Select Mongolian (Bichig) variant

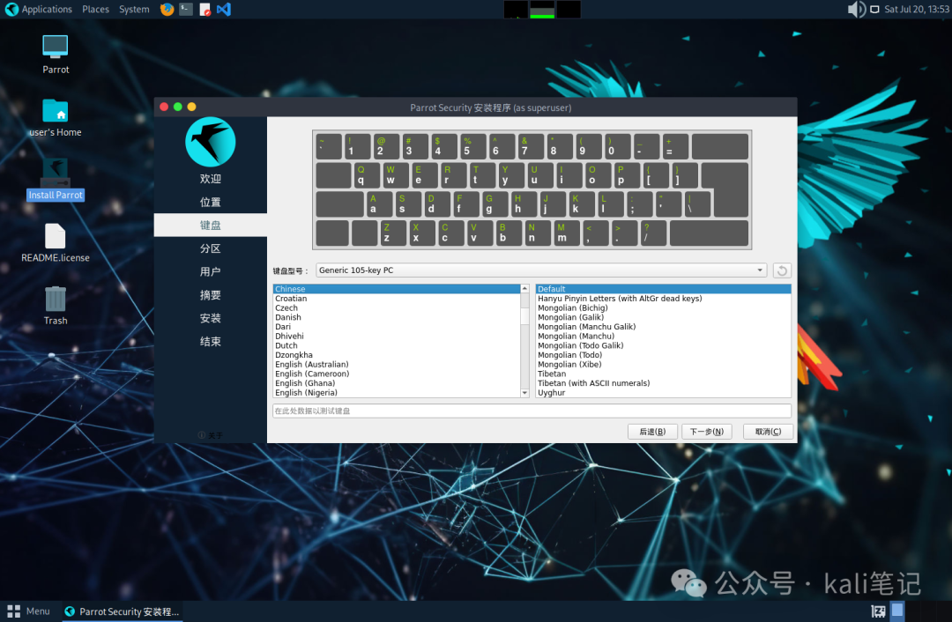tap(663, 308)
